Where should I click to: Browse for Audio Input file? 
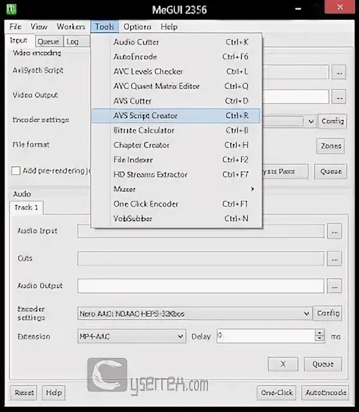click(x=335, y=232)
